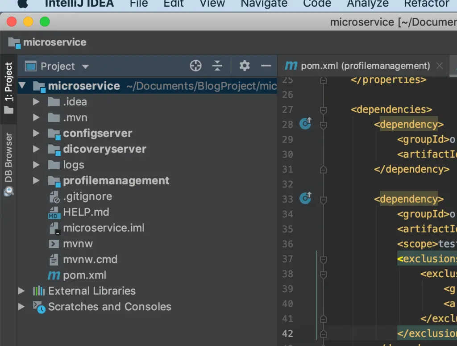Click fold end marker on line 42
Screen dimensions: 457x346
[x=323, y=334]
